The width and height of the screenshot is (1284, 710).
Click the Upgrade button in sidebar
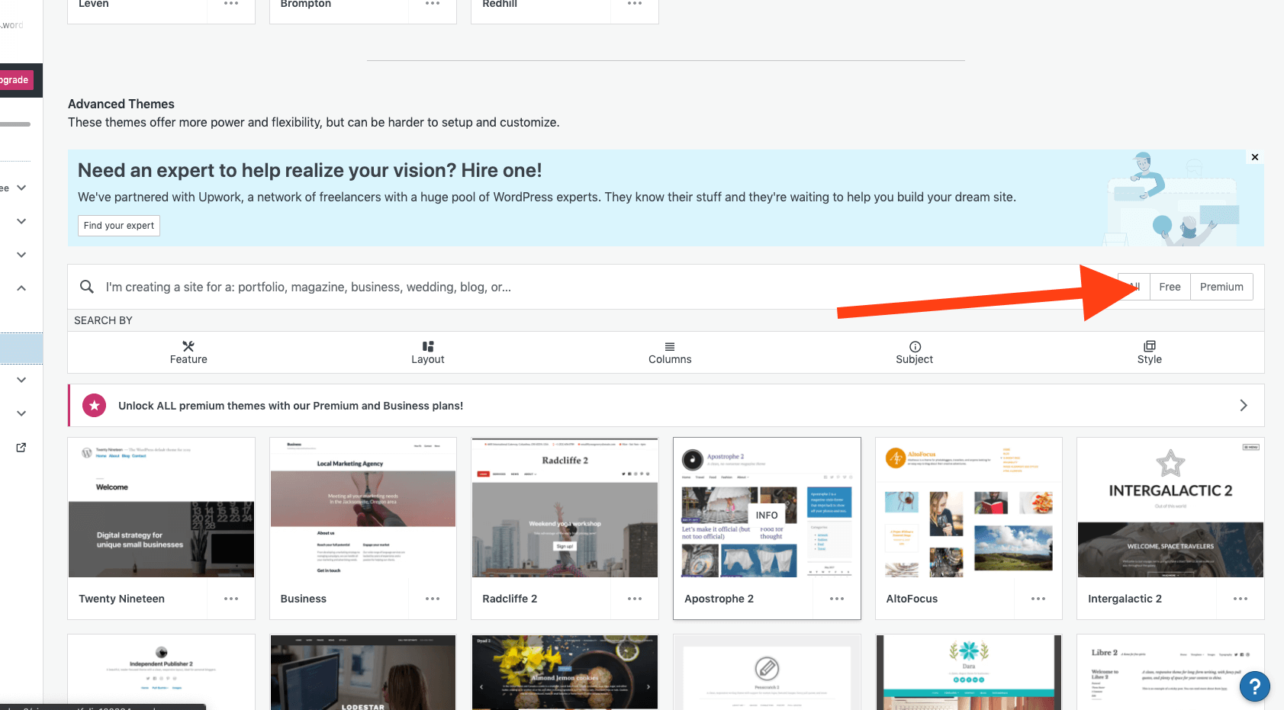click(15, 80)
